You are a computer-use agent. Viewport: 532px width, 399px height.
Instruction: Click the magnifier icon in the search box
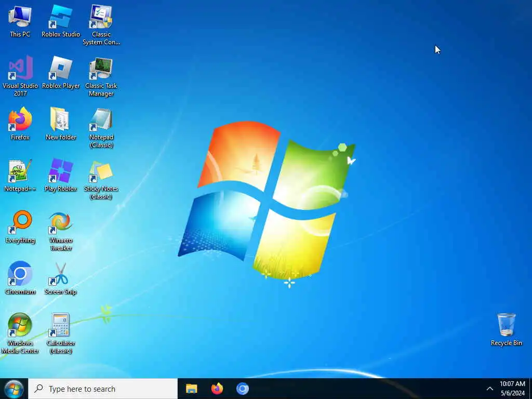(x=38, y=389)
